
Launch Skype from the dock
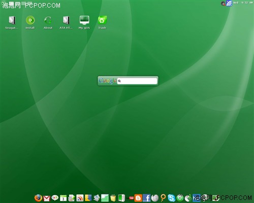[171, 198]
